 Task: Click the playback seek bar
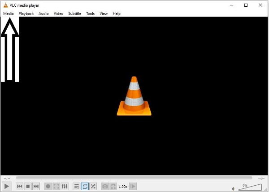click(134, 178)
